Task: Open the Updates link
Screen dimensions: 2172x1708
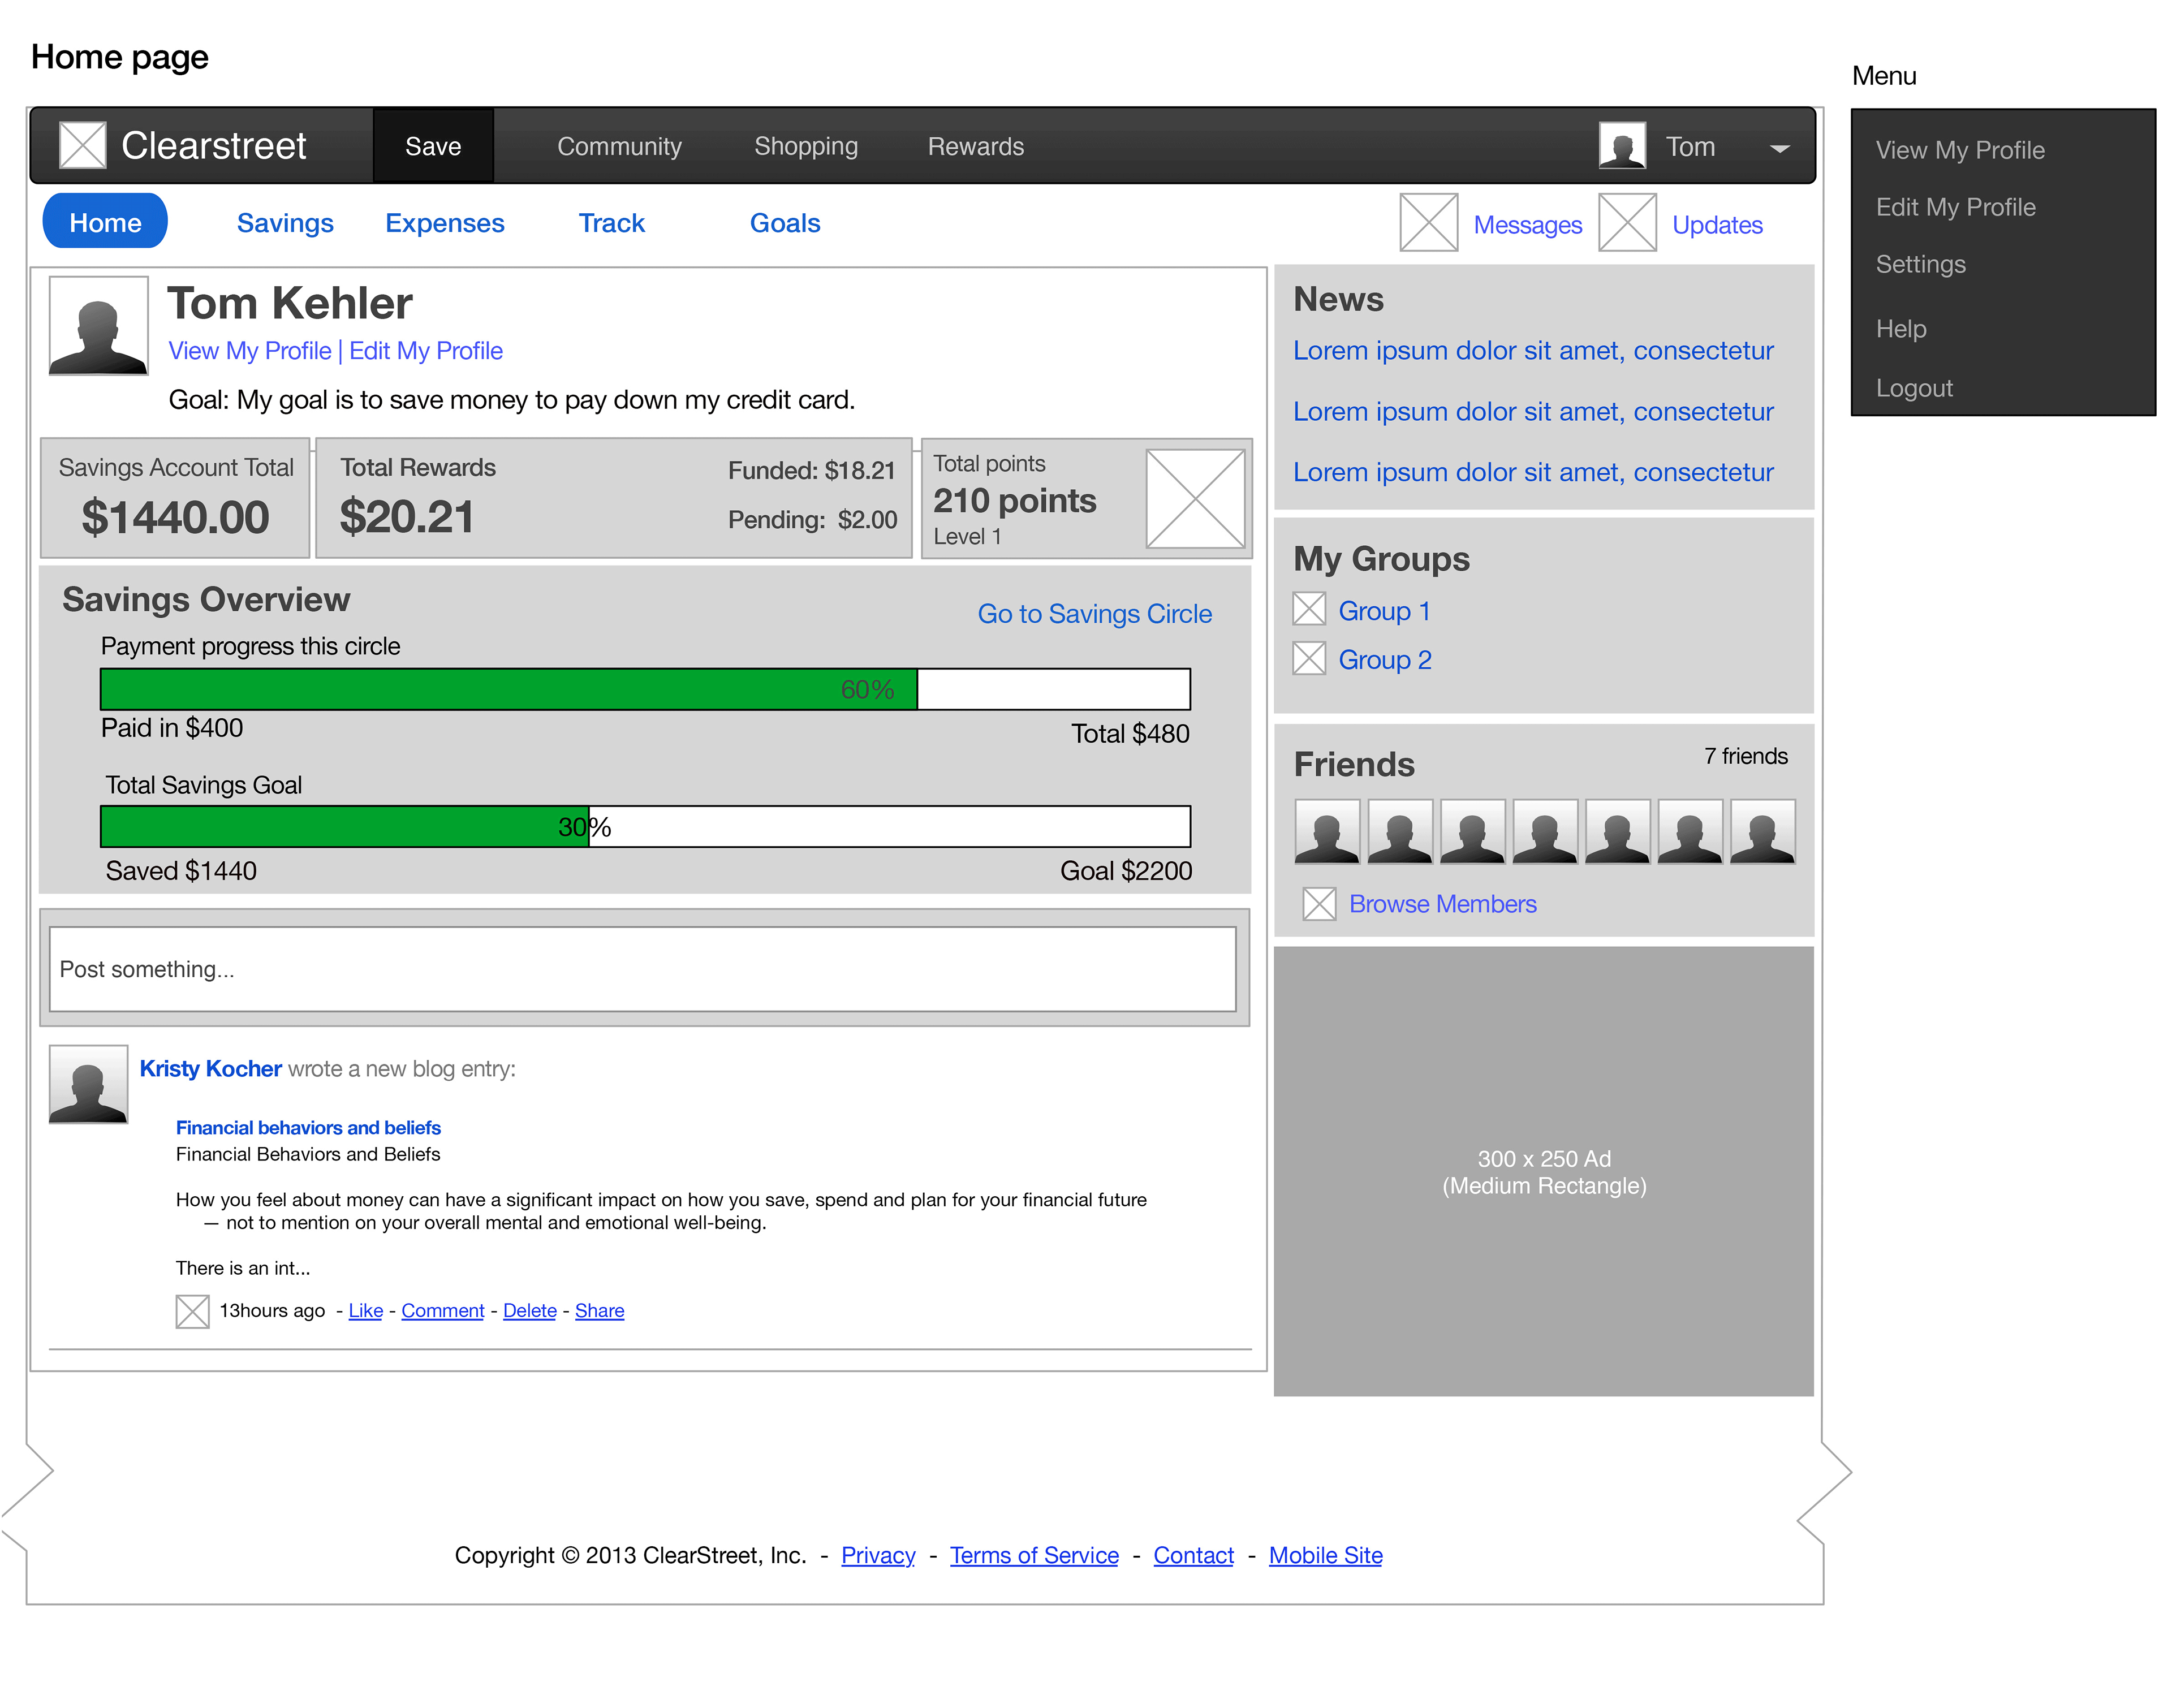Action: [x=1717, y=225]
